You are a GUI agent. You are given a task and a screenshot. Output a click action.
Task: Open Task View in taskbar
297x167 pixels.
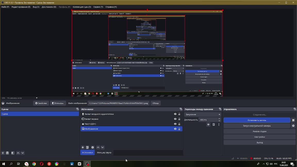click(x=18, y=164)
